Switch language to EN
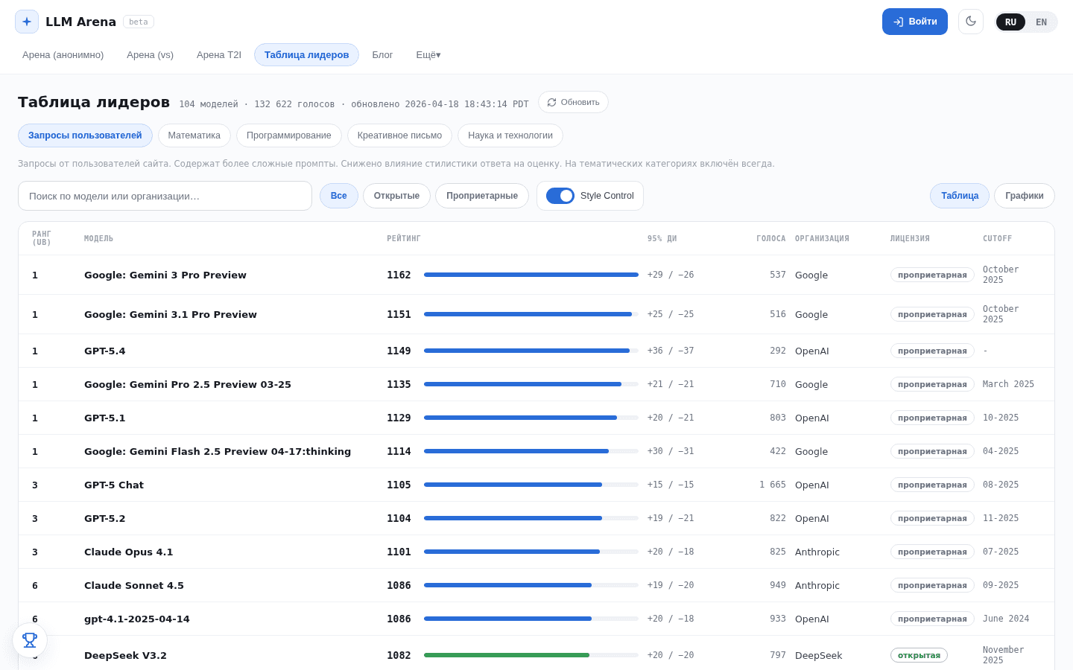This screenshot has width=1073, height=670. point(1041,22)
